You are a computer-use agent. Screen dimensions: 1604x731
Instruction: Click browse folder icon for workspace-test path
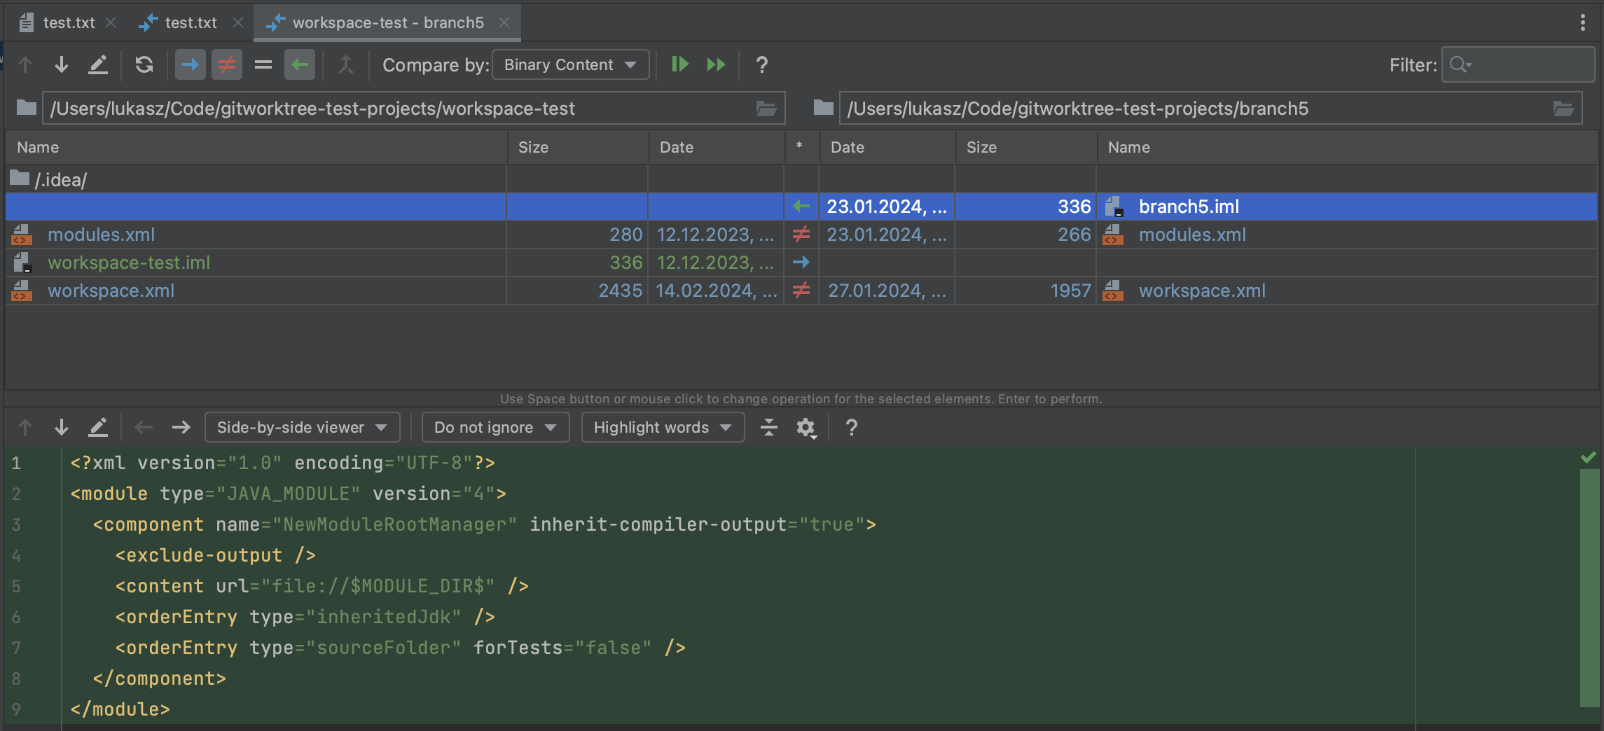[766, 109]
